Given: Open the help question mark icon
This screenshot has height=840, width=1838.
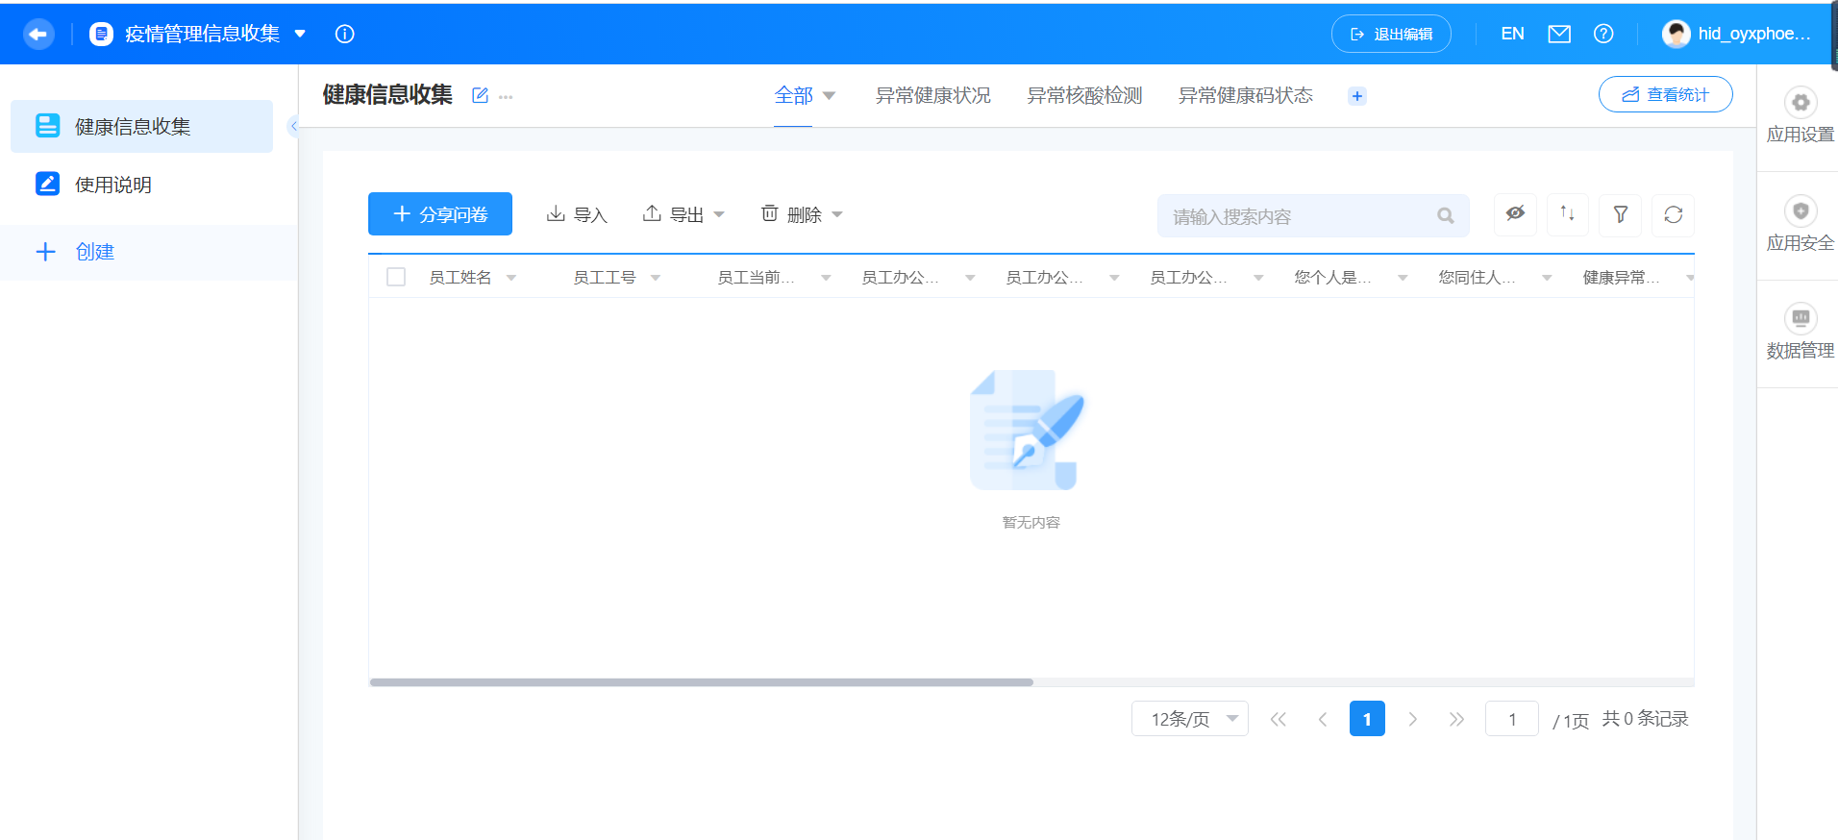Looking at the screenshot, I should (1603, 35).
